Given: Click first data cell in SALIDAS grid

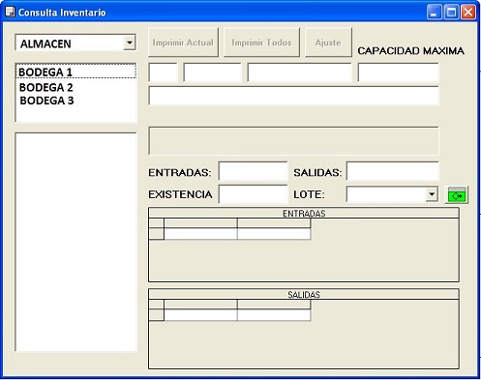Looking at the screenshot, I should (x=200, y=315).
